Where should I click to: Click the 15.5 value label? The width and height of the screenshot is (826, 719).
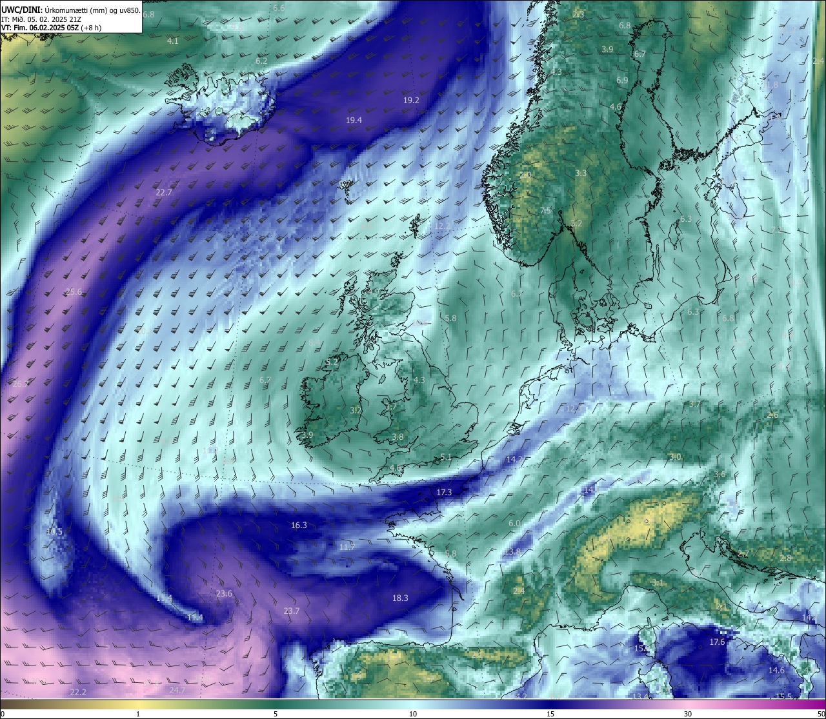pyautogui.click(x=783, y=696)
